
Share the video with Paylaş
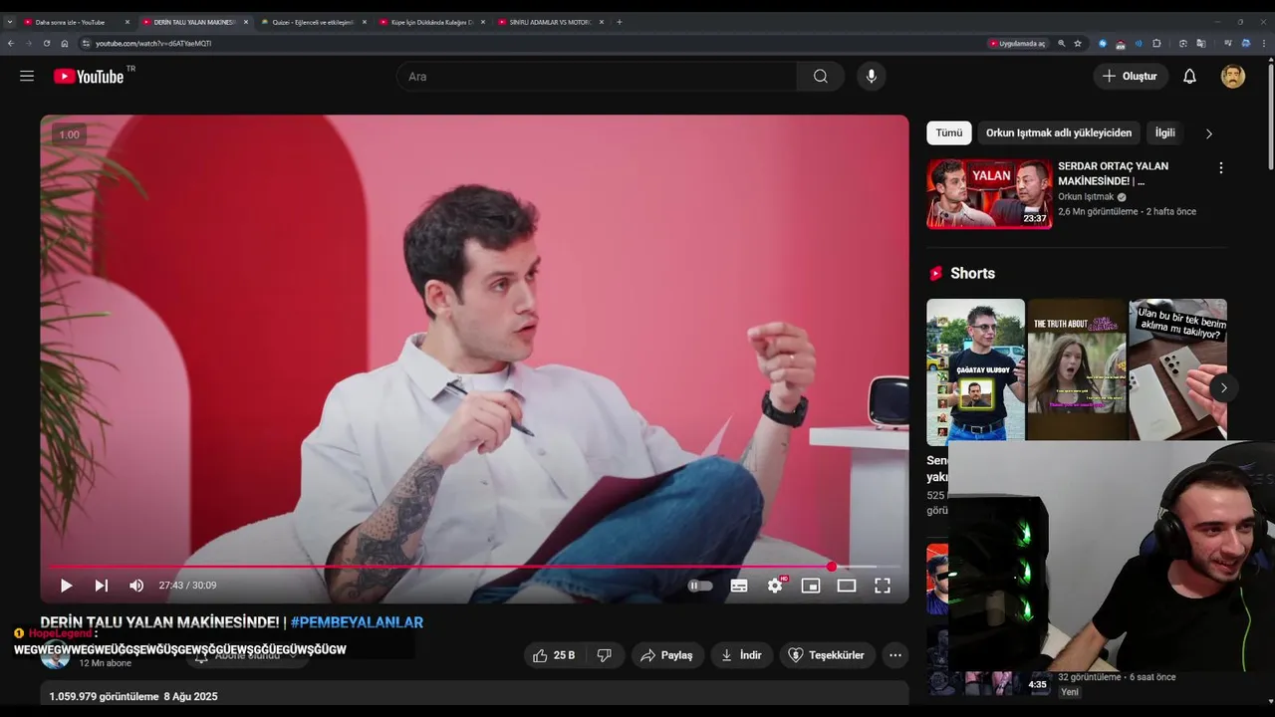[x=667, y=655]
